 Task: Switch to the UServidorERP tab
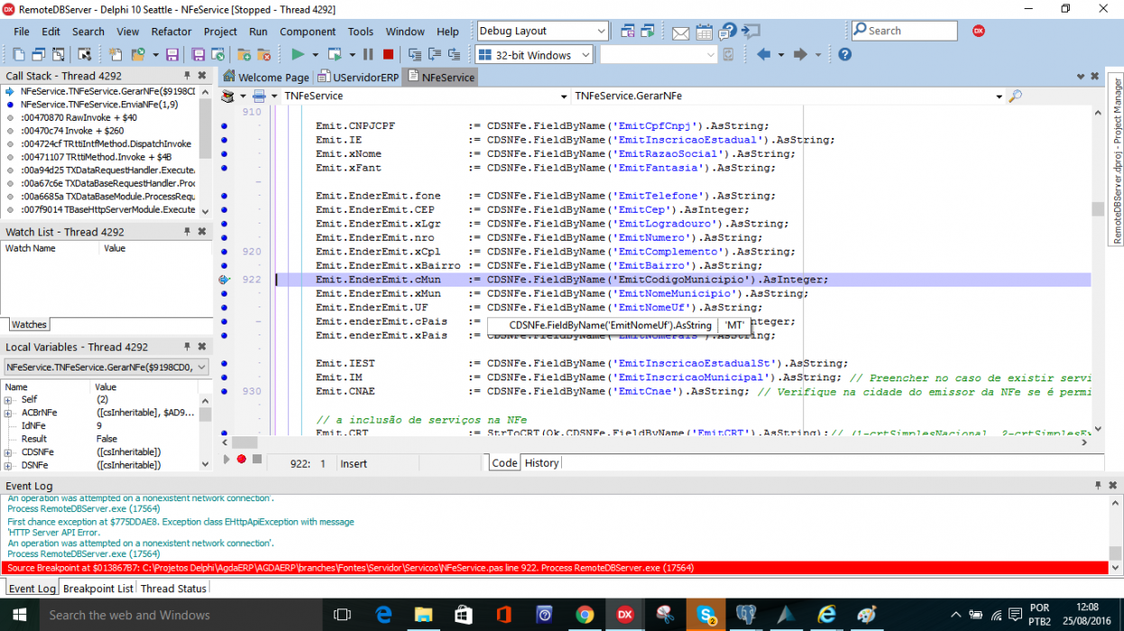pyautogui.click(x=358, y=78)
